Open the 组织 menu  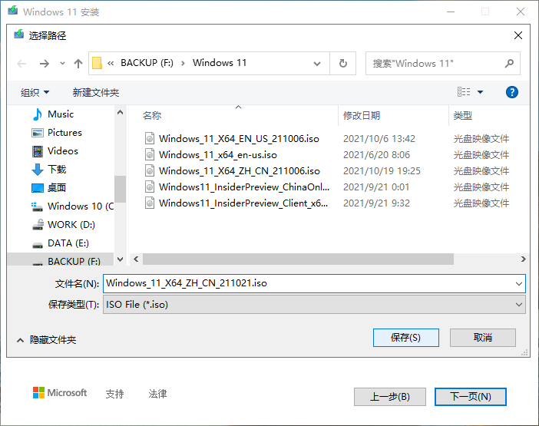pos(35,92)
